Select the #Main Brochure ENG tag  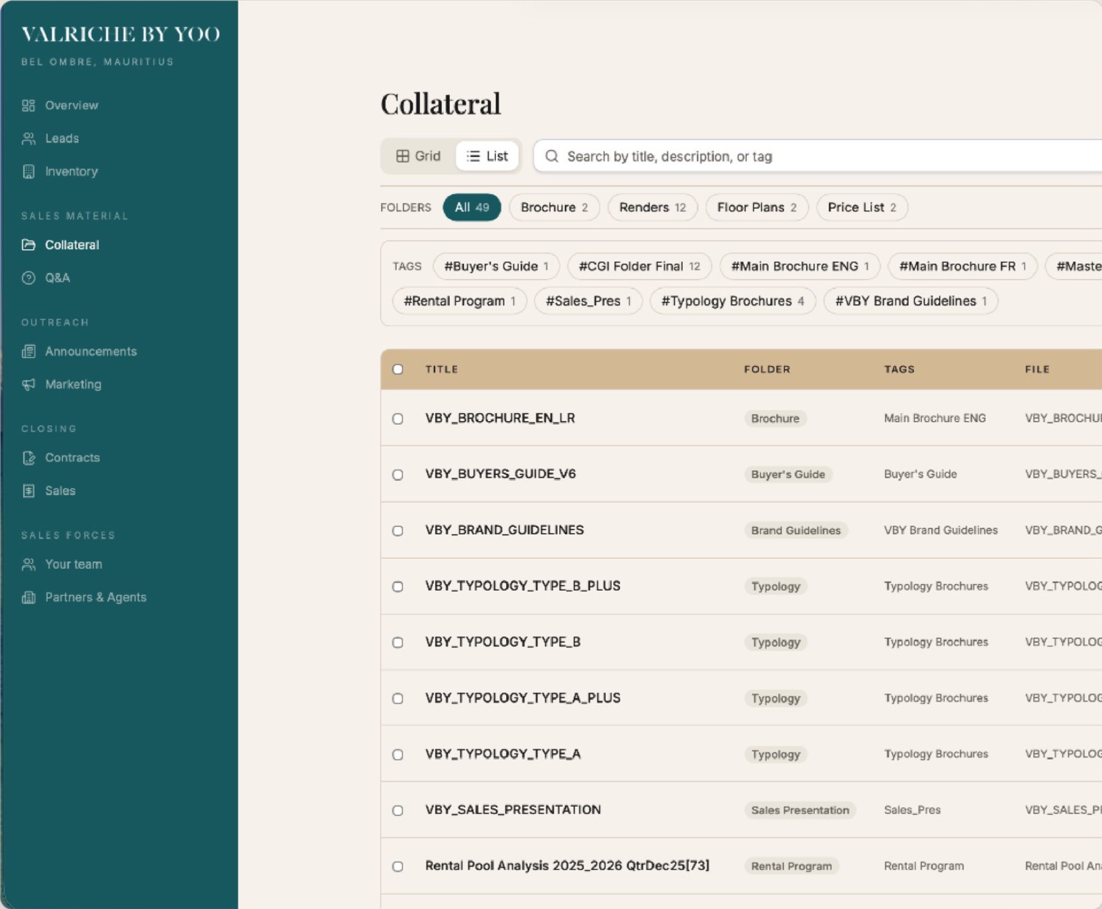pos(800,266)
